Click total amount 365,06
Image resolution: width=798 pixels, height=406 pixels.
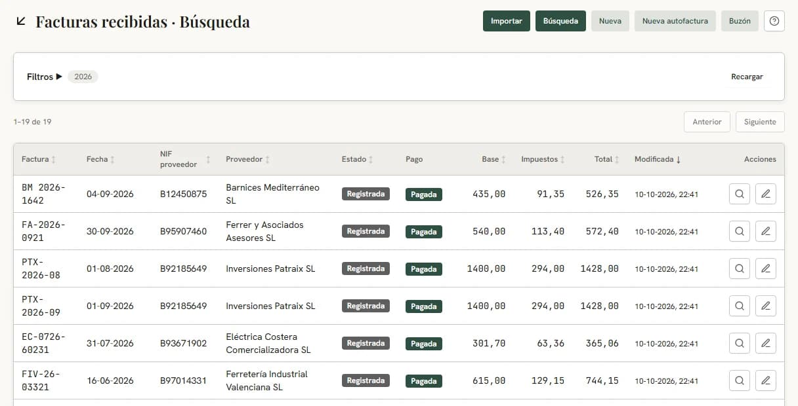click(x=602, y=343)
